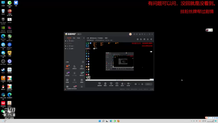Open the phone screen-cast source button

pyautogui.click(x=111, y=84)
